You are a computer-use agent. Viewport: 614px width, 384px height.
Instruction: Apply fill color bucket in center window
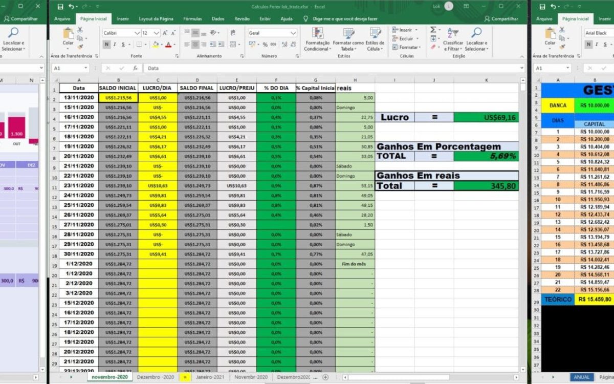tap(155, 45)
